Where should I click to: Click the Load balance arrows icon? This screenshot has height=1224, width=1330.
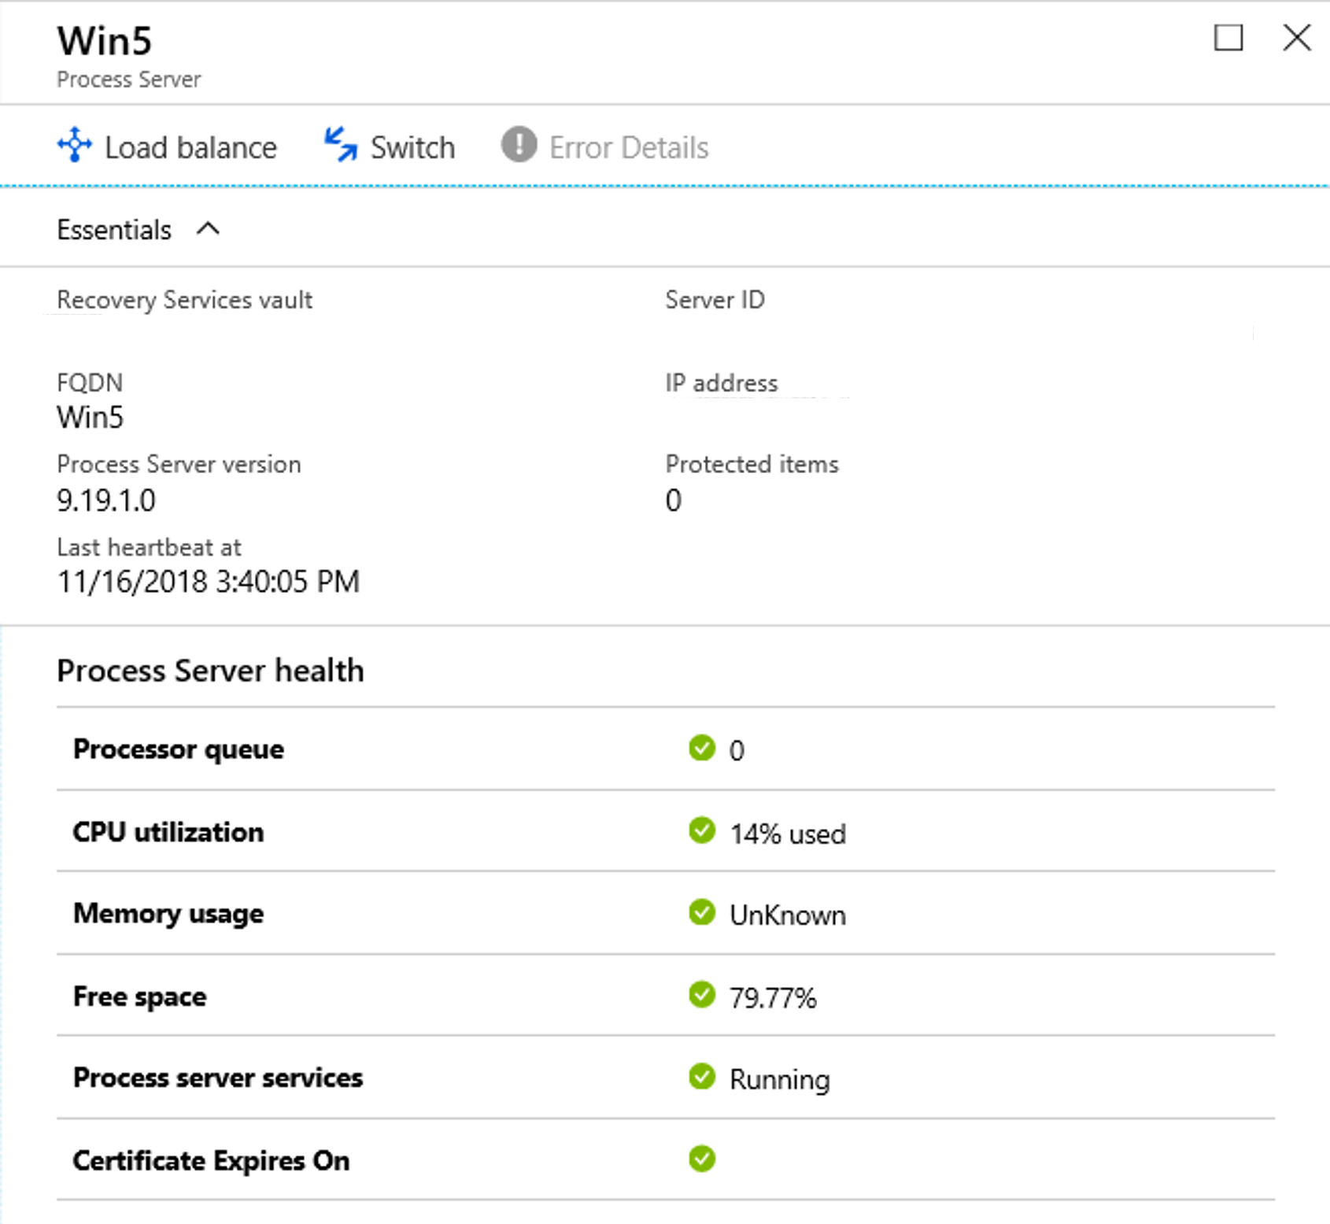[75, 145]
